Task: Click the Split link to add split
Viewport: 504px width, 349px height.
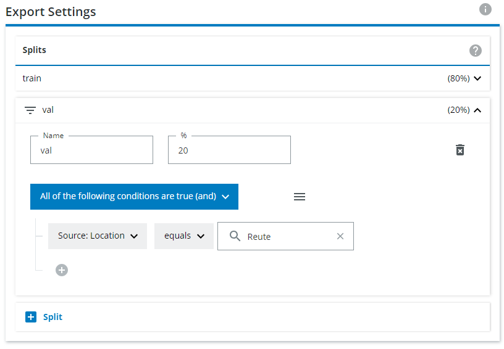Action: (x=52, y=317)
